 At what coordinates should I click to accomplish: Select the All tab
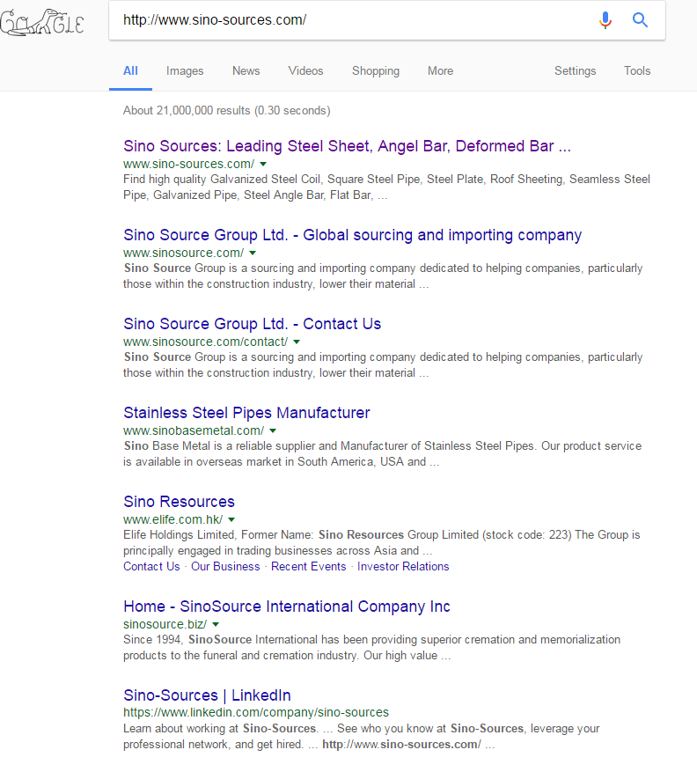(x=130, y=71)
